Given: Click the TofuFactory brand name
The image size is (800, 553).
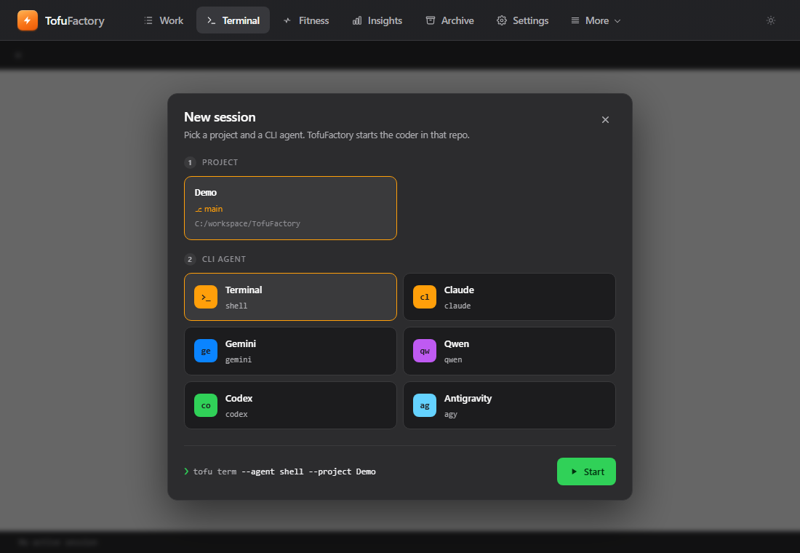Looking at the screenshot, I should [x=74, y=21].
